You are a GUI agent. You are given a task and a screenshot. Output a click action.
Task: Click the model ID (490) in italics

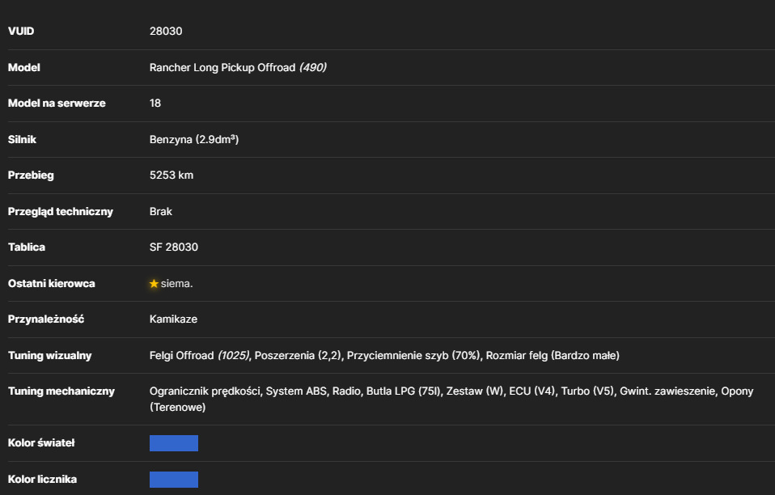(312, 68)
